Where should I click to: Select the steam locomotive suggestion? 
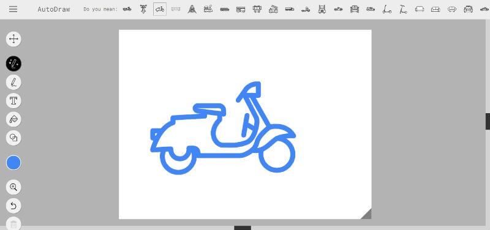(x=208, y=9)
